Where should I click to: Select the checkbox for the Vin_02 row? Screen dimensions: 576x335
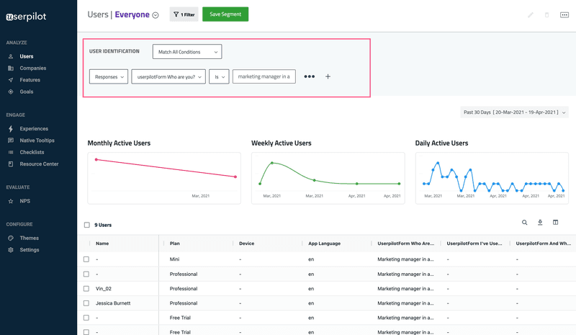click(86, 289)
